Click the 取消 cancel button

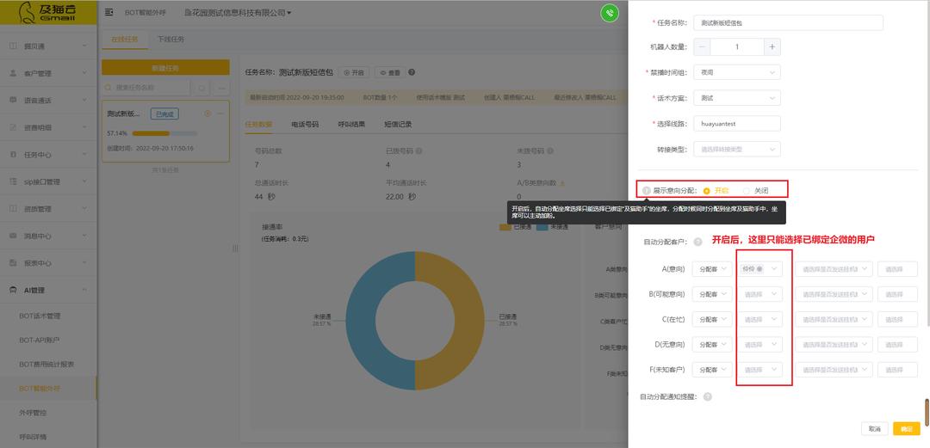(874, 428)
